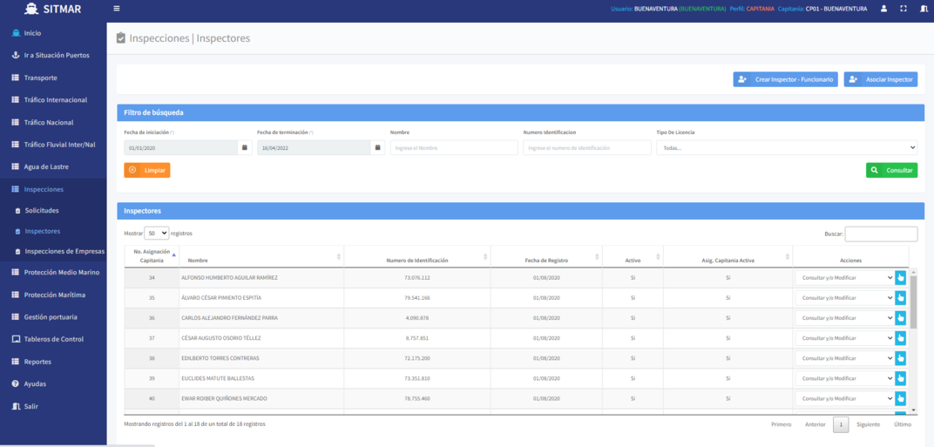Open the Mostrar registros count dropdown
The image size is (934, 447).
(157, 234)
